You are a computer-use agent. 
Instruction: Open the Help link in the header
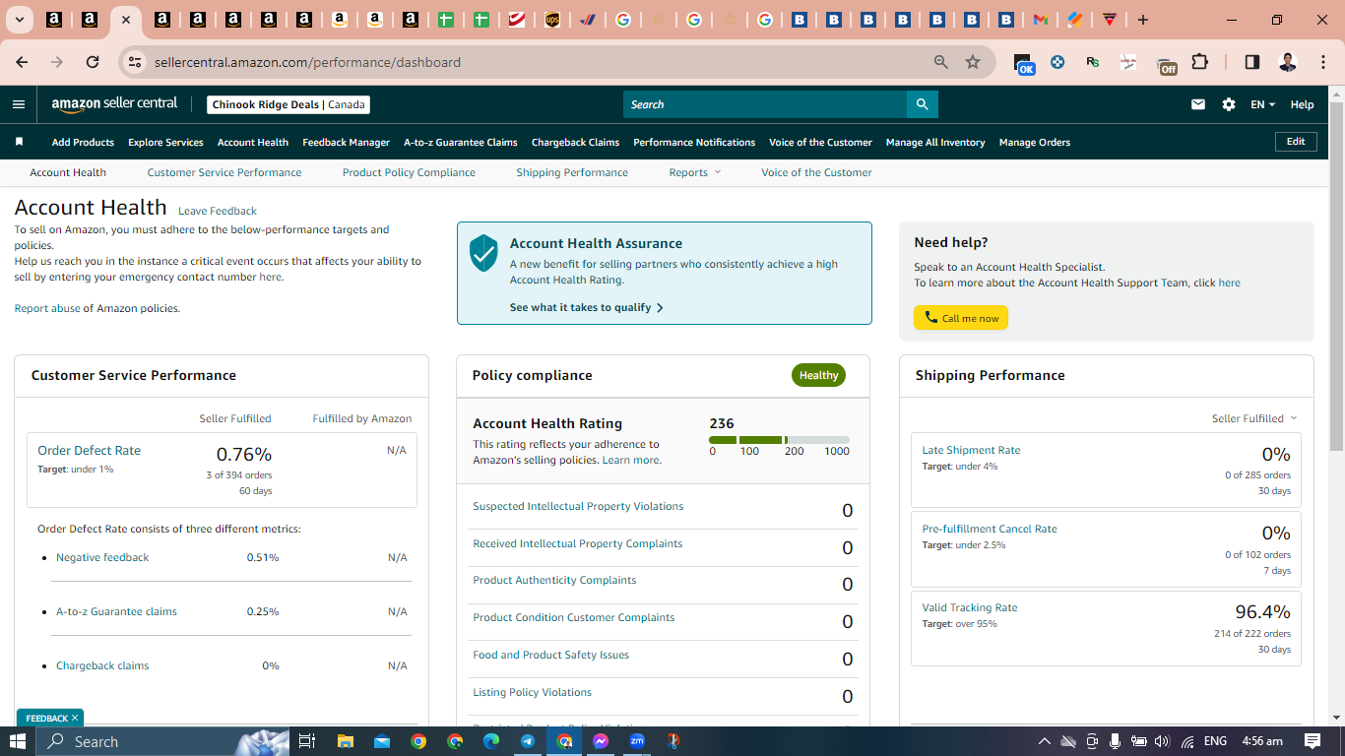(x=1302, y=104)
